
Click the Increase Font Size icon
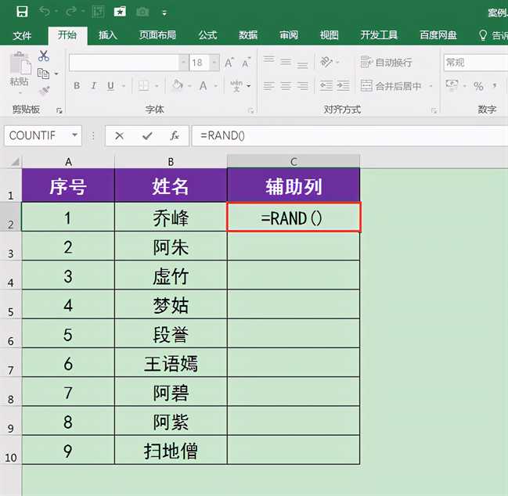tap(230, 63)
